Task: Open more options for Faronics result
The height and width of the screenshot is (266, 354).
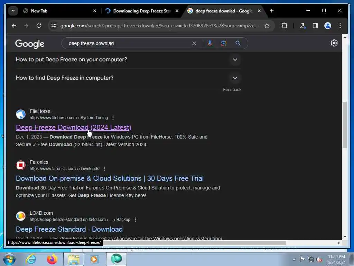Action: point(104,169)
